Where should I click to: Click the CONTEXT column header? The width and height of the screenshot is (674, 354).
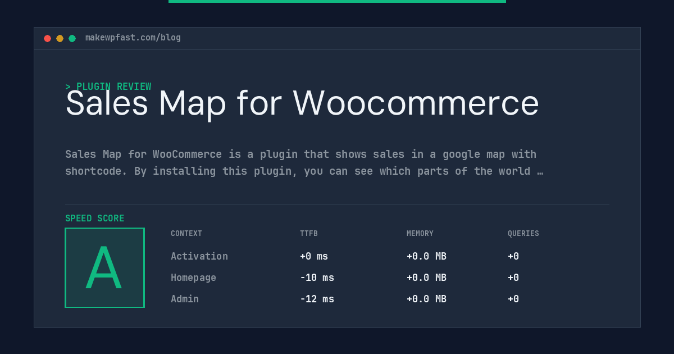click(186, 234)
